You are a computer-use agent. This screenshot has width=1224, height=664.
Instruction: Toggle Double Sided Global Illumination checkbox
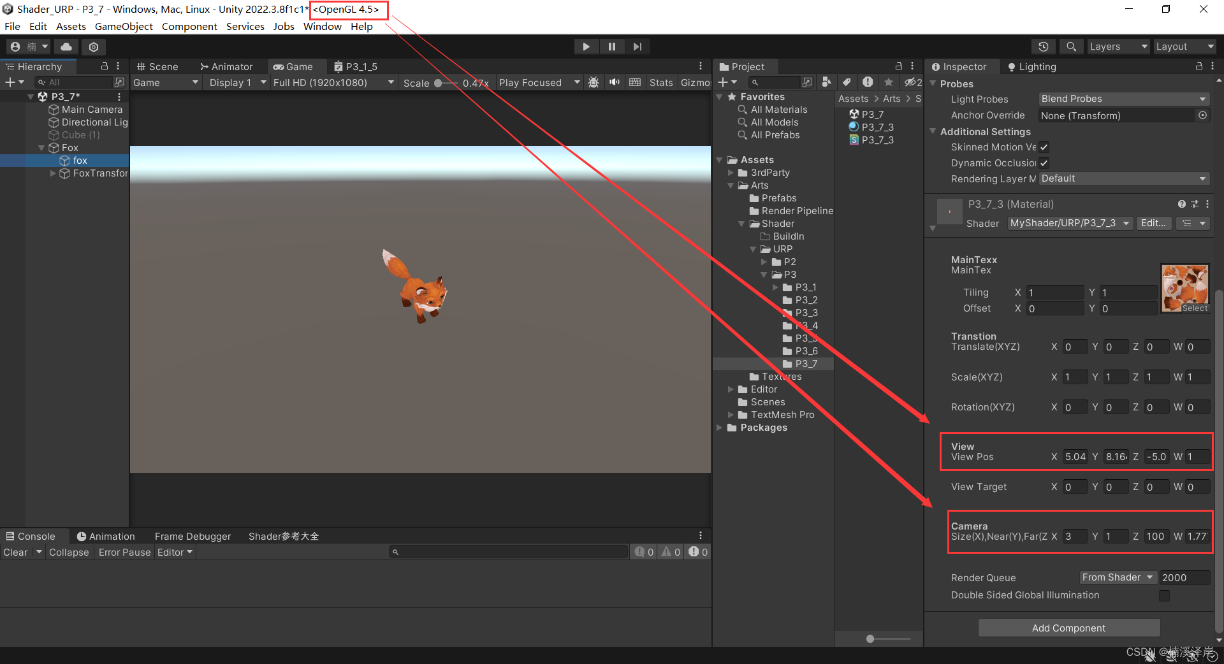[x=1164, y=595]
